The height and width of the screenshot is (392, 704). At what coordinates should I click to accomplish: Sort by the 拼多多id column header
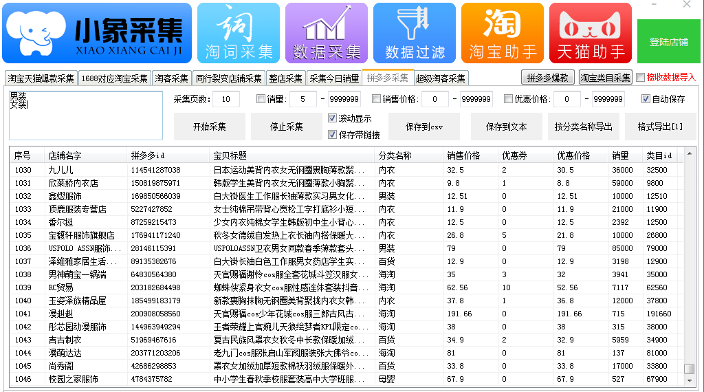(168, 155)
